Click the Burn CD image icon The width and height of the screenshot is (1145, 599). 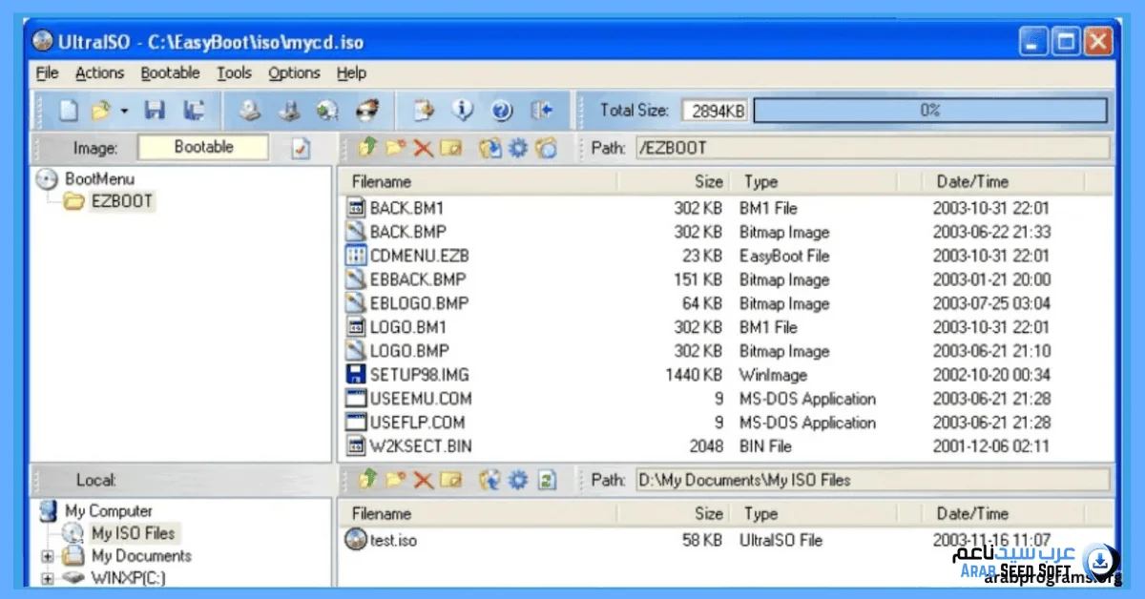coord(366,111)
